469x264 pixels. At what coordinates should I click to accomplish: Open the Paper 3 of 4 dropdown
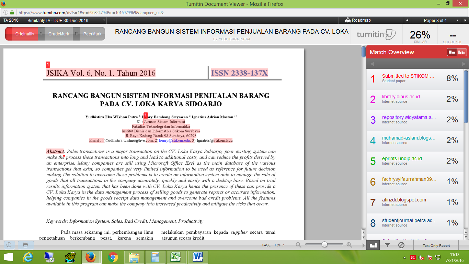coord(457,20)
